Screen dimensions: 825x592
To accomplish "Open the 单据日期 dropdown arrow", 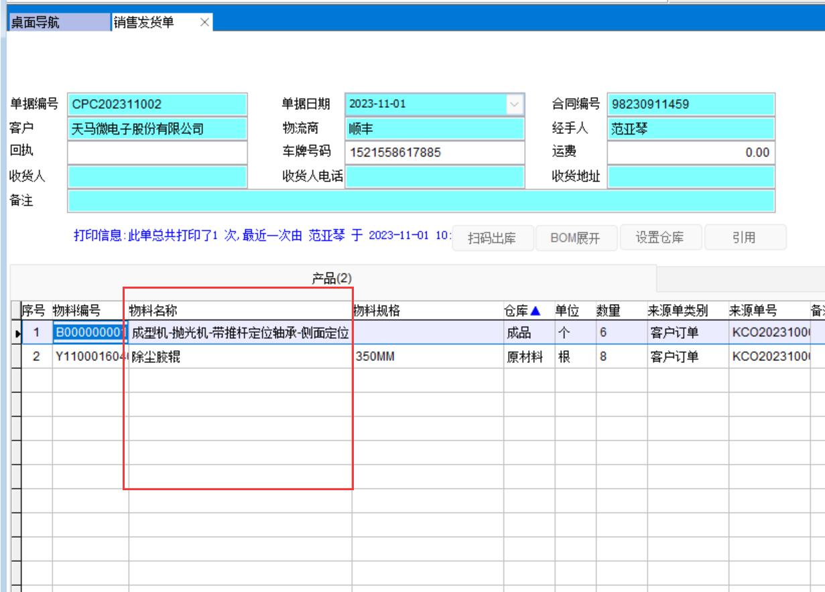I will pyautogui.click(x=514, y=104).
